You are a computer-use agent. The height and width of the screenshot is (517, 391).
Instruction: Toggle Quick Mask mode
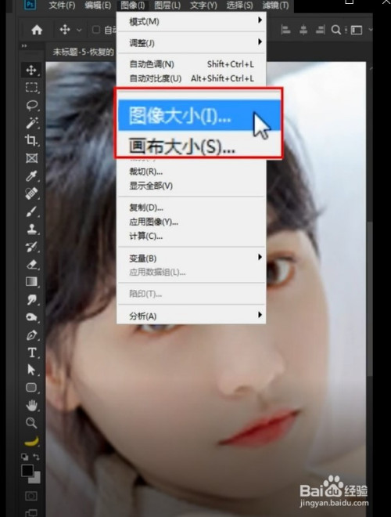point(31,496)
